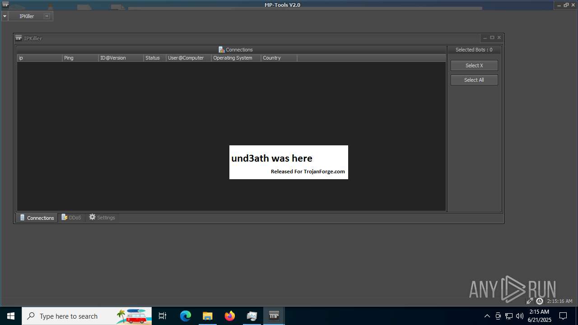Open the notification center icon
Image resolution: width=578 pixels, height=325 pixels.
[x=563, y=316]
